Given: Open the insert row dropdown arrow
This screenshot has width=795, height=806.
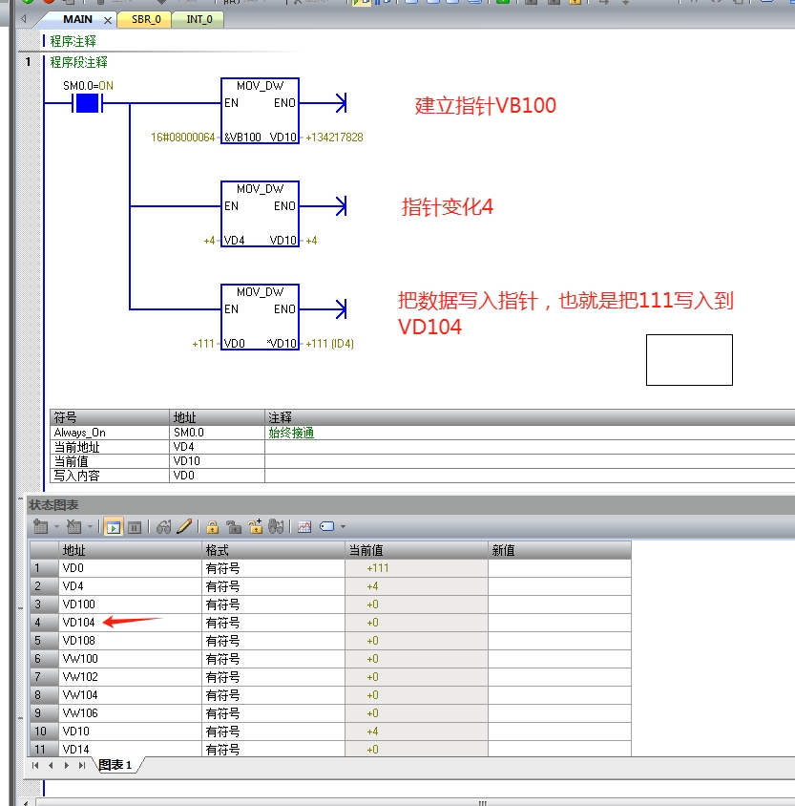Looking at the screenshot, I should point(56,527).
